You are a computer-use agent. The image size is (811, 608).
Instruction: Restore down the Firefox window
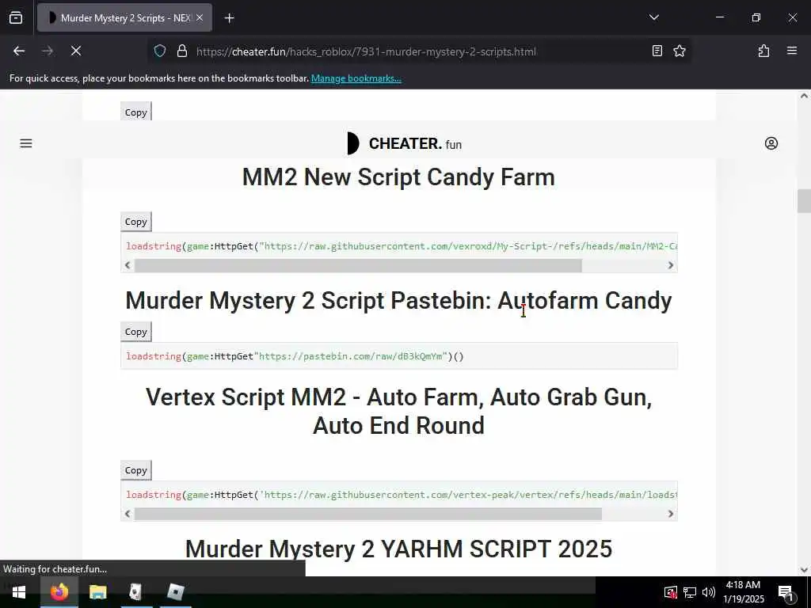coord(756,17)
